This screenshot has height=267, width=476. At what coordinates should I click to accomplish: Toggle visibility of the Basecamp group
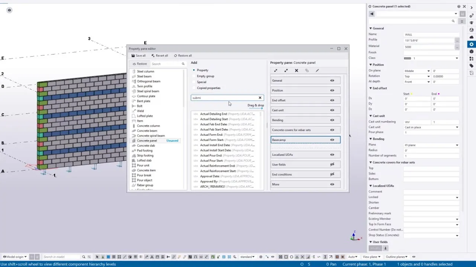(332, 140)
